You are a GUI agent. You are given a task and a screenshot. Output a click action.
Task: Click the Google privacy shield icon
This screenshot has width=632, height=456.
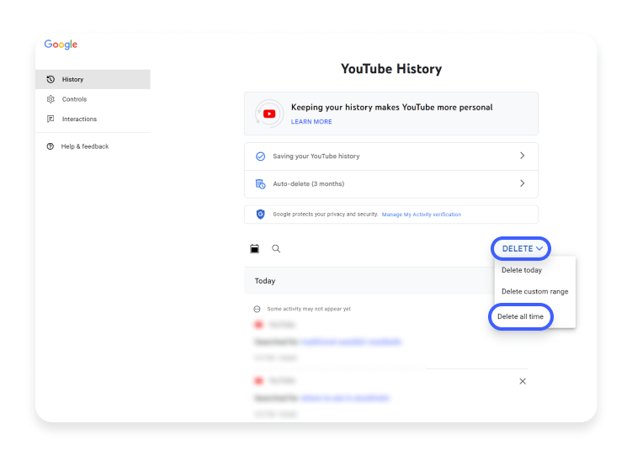(x=260, y=215)
